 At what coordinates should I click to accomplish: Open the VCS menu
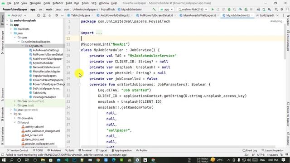pos(94,3)
